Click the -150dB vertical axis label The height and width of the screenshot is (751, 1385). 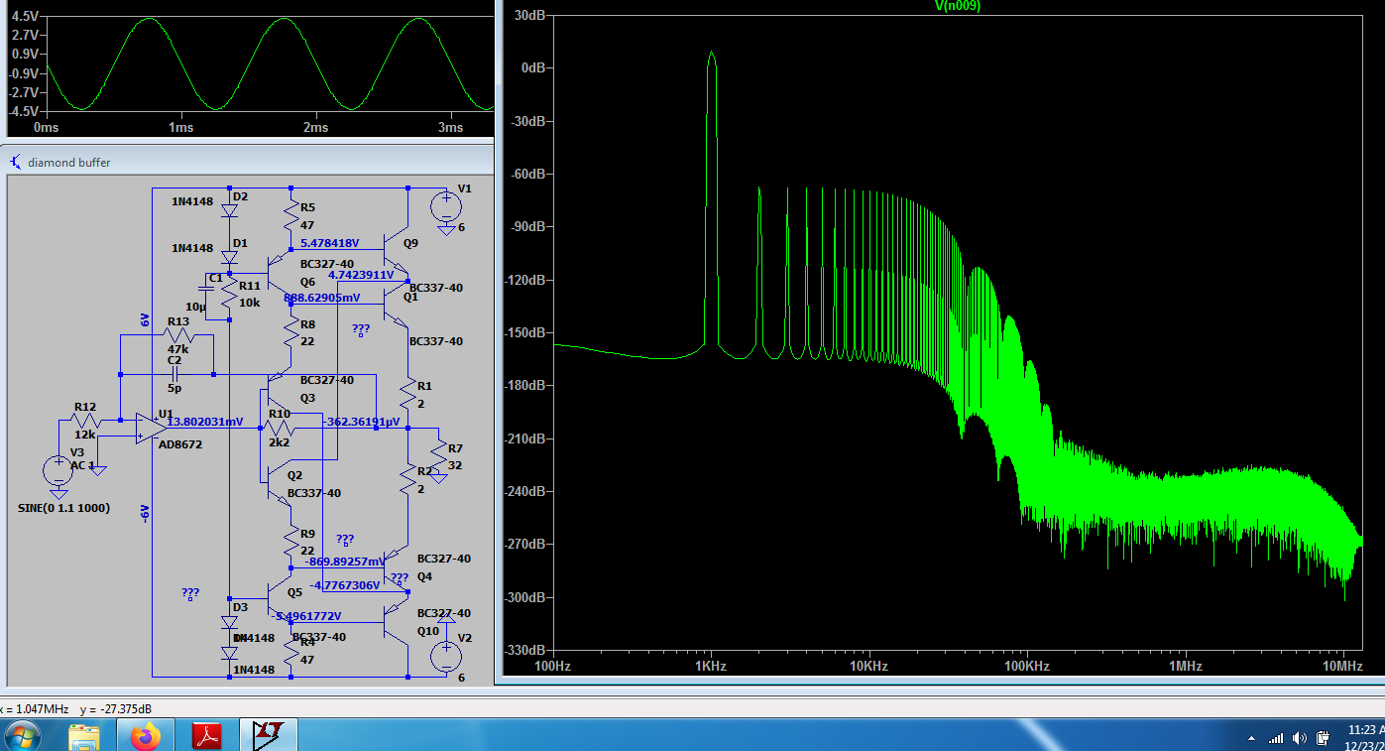coord(526,332)
